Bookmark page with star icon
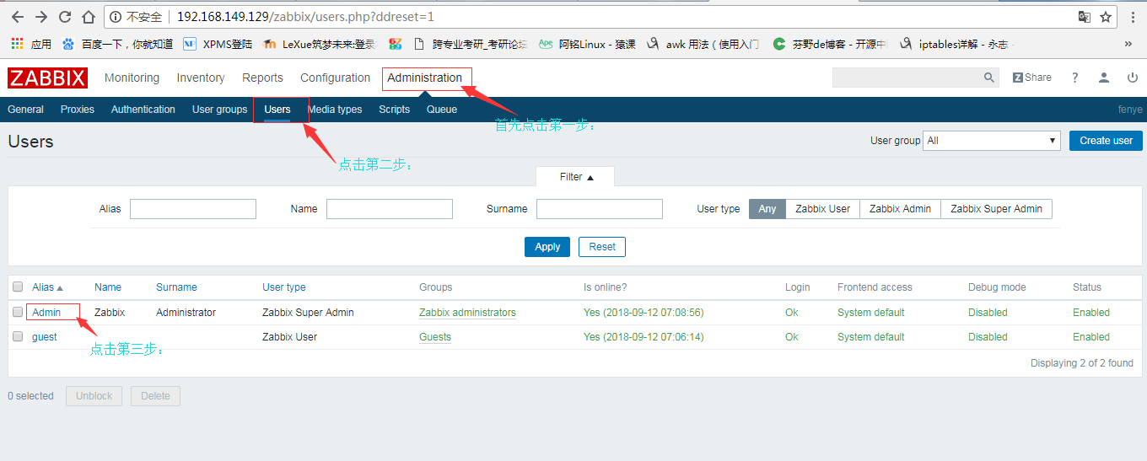The height and width of the screenshot is (461, 1147). point(1106,17)
